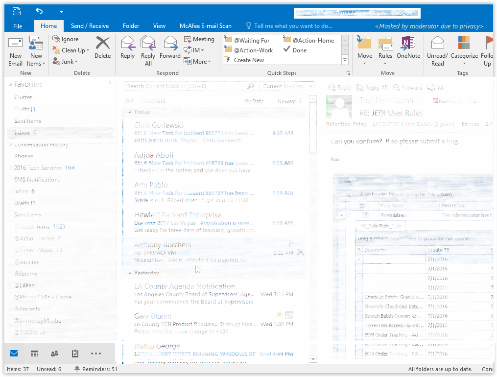Flag the Anthony Borchers message
Viewport: 497px width, 377px height.
coord(292,243)
